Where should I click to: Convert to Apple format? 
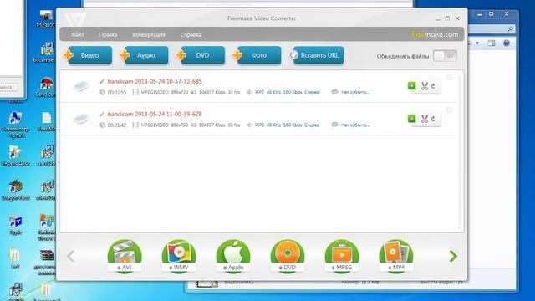[x=233, y=256]
